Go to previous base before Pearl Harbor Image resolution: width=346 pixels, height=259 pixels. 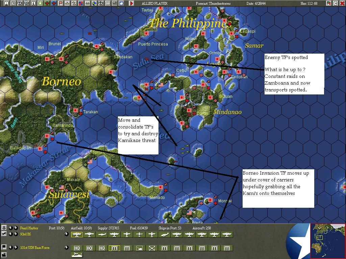[x=10, y=228]
